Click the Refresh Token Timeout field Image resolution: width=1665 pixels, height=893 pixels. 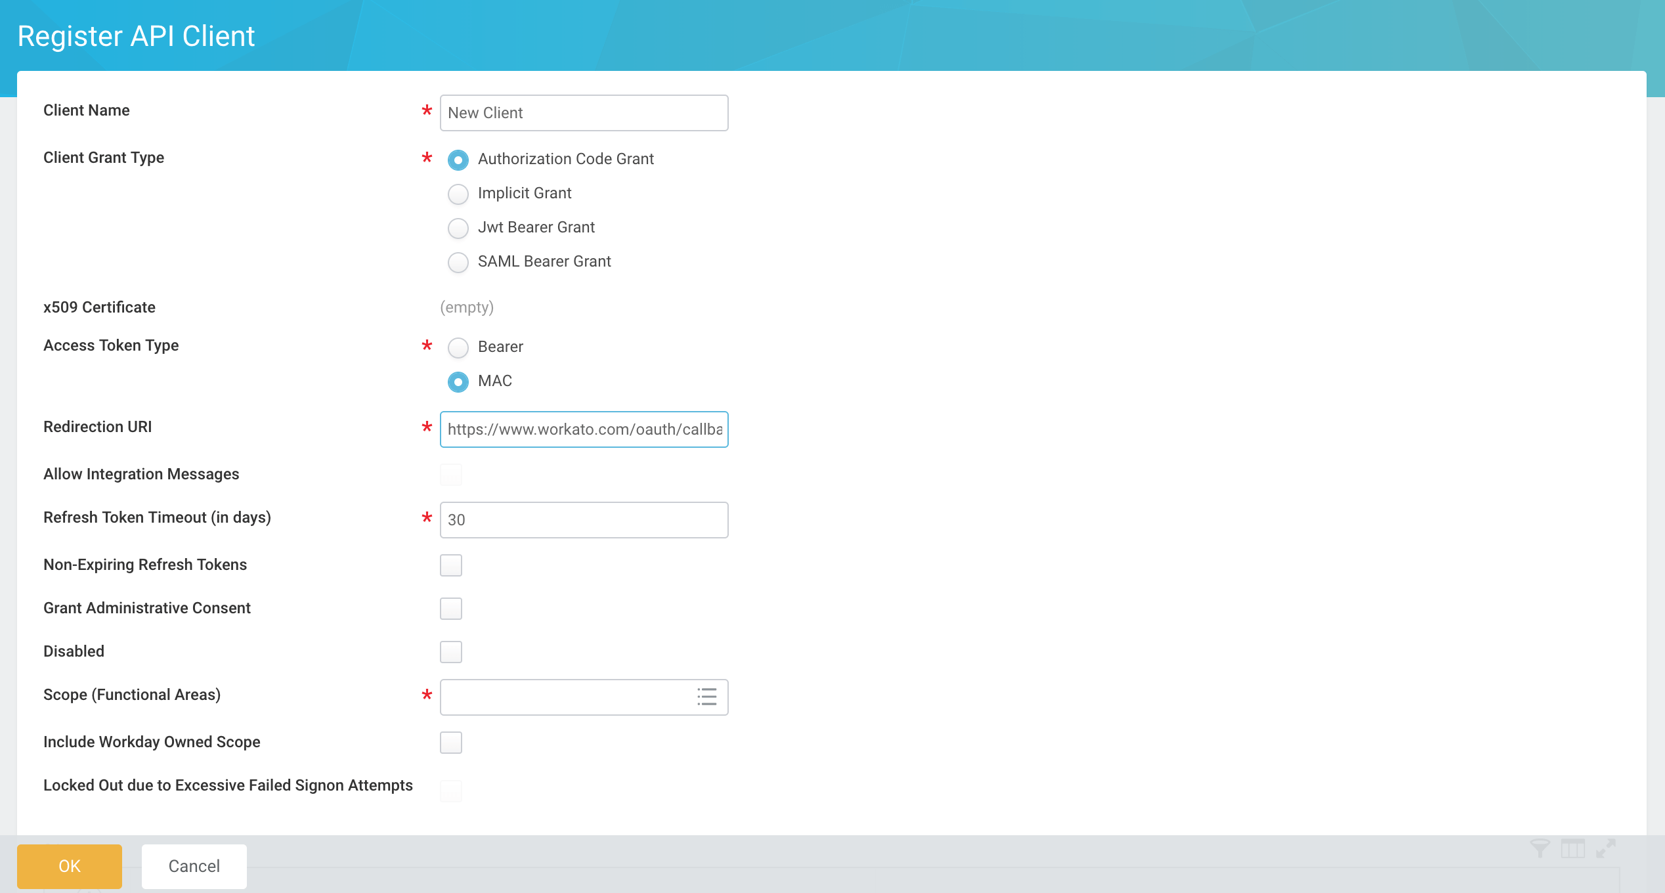(x=583, y=519)
